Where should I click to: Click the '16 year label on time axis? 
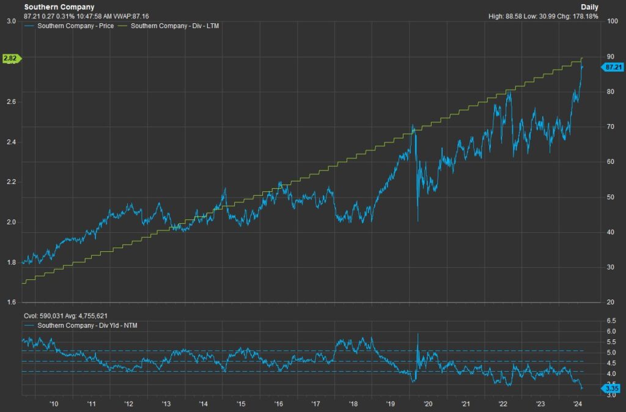click(278, 403)
